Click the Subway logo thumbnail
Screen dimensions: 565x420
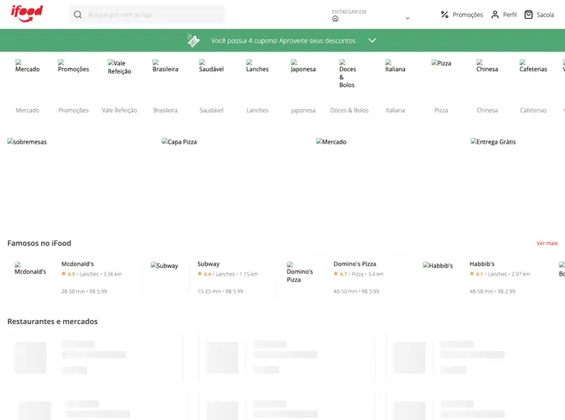pyautogui.click(x=164, y=266)
